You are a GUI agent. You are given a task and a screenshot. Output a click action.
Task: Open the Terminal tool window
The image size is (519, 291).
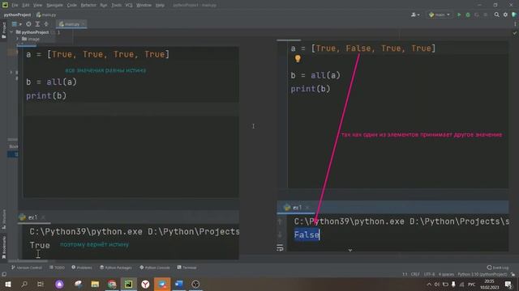(187, 268)
